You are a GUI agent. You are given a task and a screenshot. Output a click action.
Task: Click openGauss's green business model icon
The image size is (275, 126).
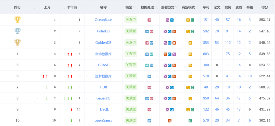point(190,121)
